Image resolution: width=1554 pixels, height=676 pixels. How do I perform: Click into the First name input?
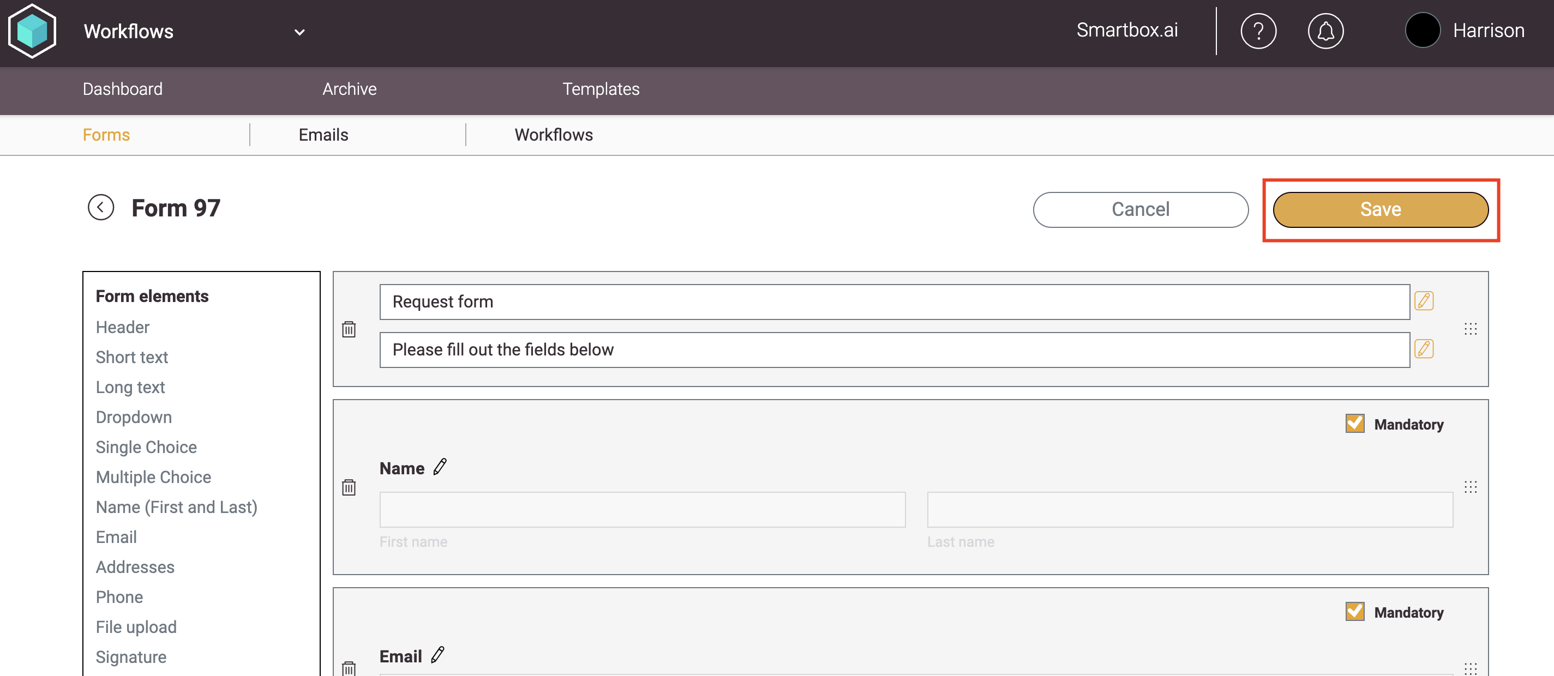tap(642, 510)
